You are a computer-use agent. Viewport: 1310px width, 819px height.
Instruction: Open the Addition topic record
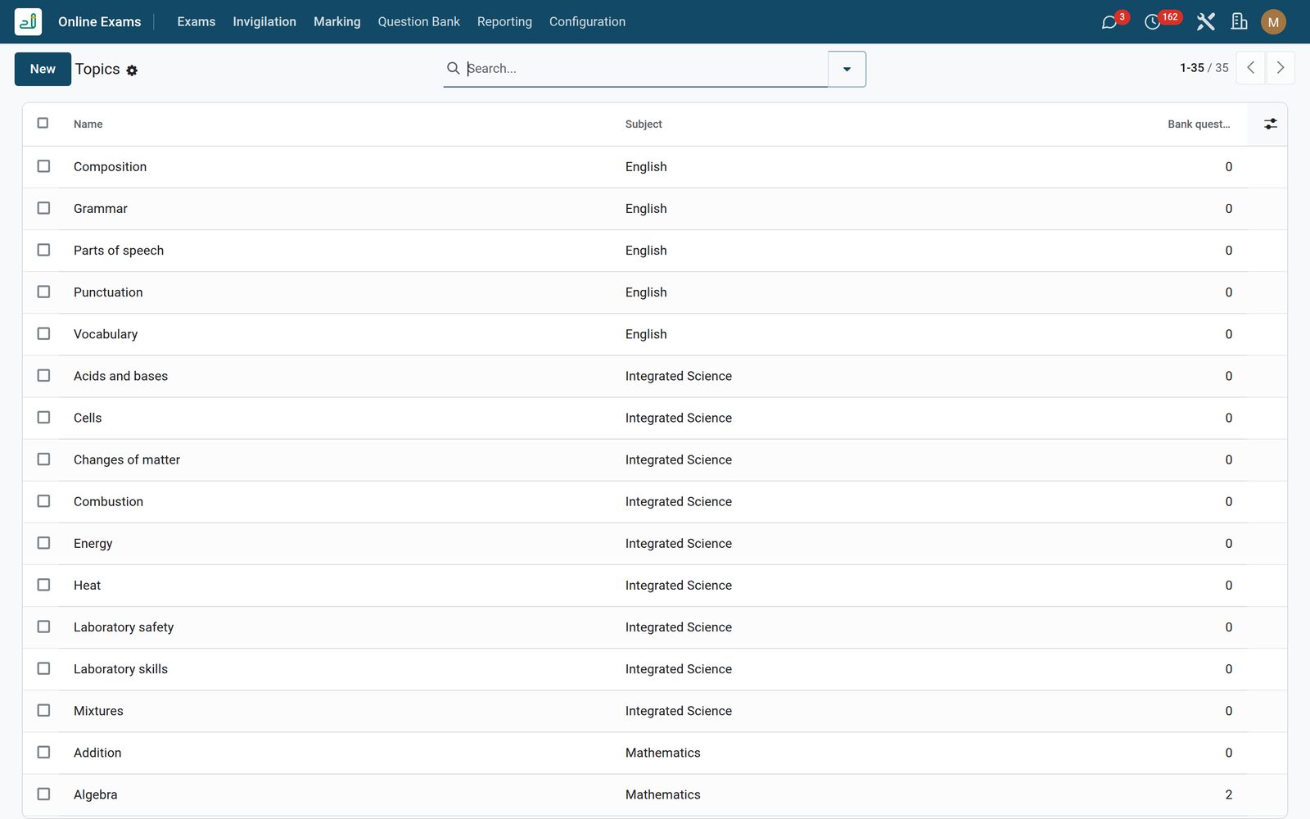97,752
